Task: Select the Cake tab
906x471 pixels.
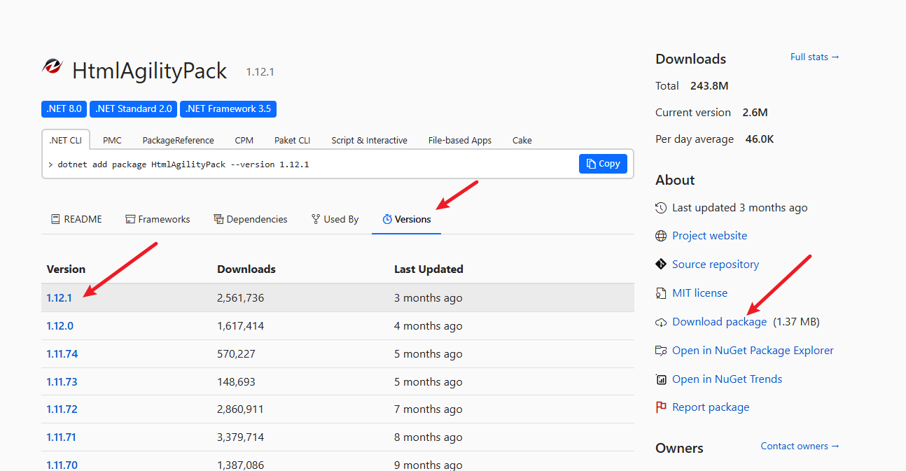Action: pos(522,140)
